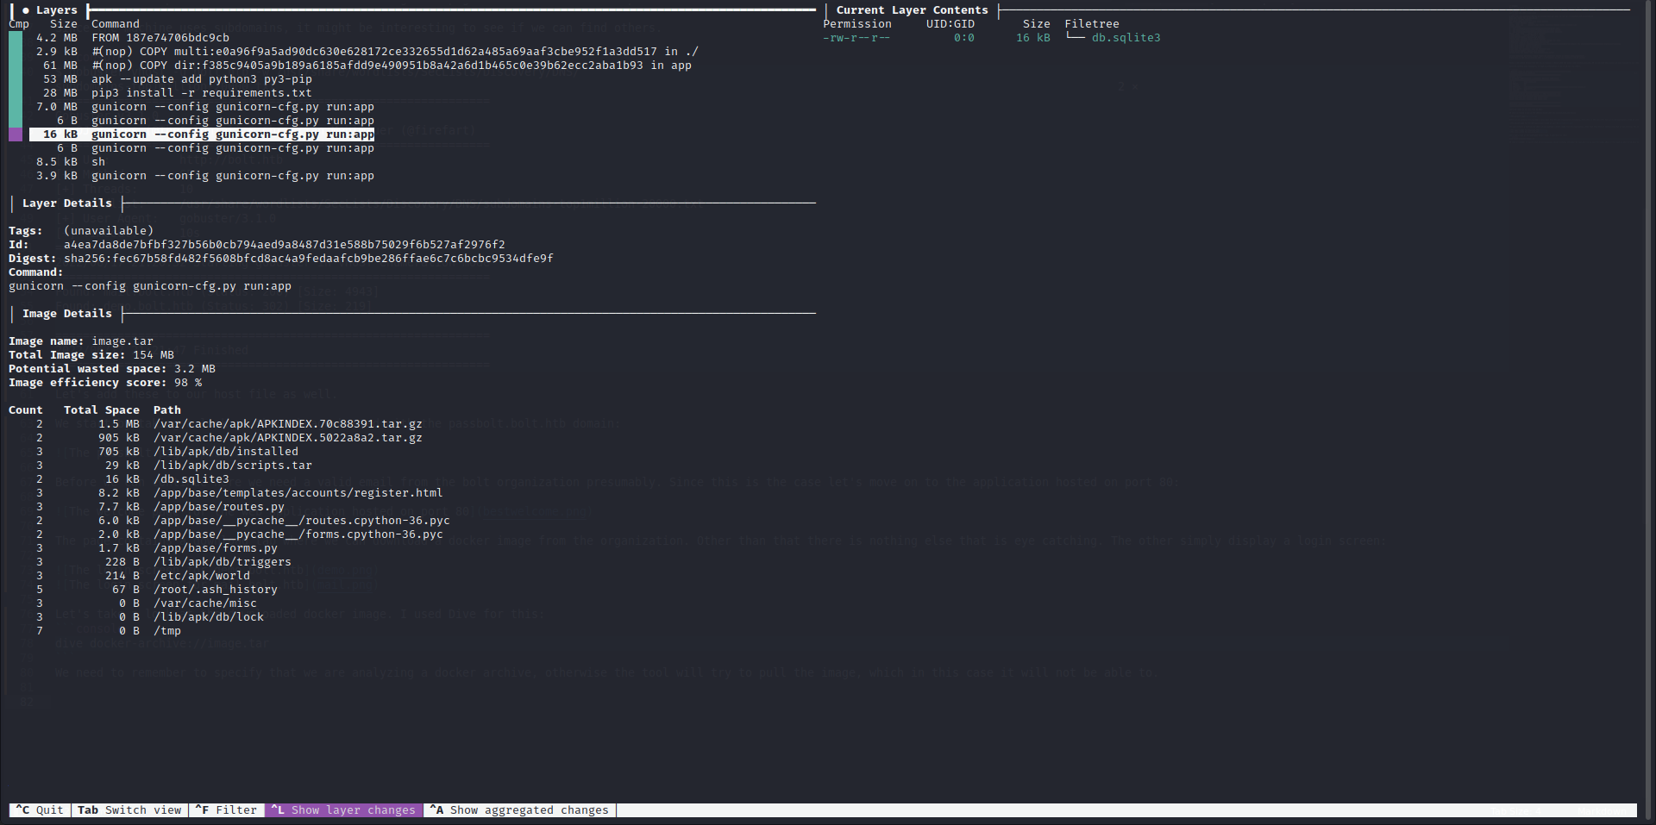Image resolution: width=1656 pixels, height=825 pixels.
Task: Switch to the Layers panel tab
Action: coord(57,10)
